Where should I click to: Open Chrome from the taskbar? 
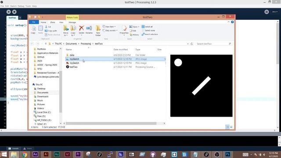tap(25, 154)
